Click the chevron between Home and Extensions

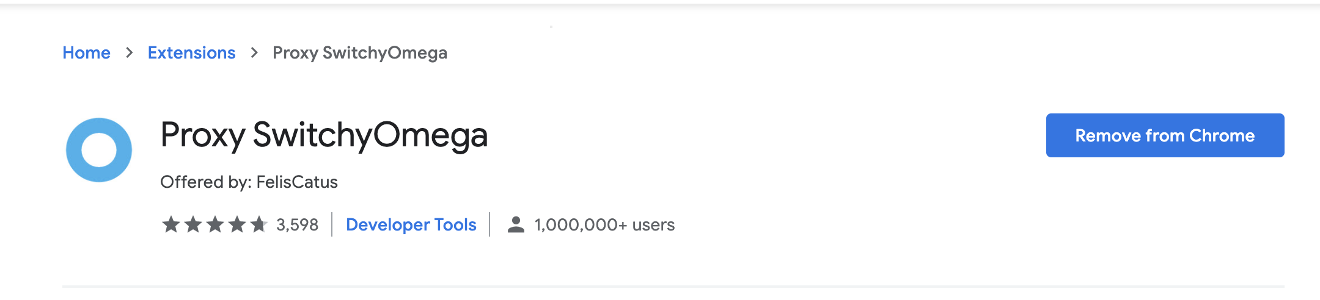129,53
